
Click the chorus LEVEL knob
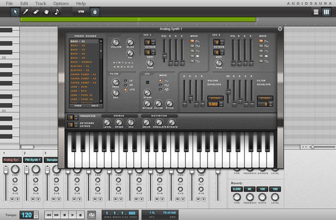point(107,122)
